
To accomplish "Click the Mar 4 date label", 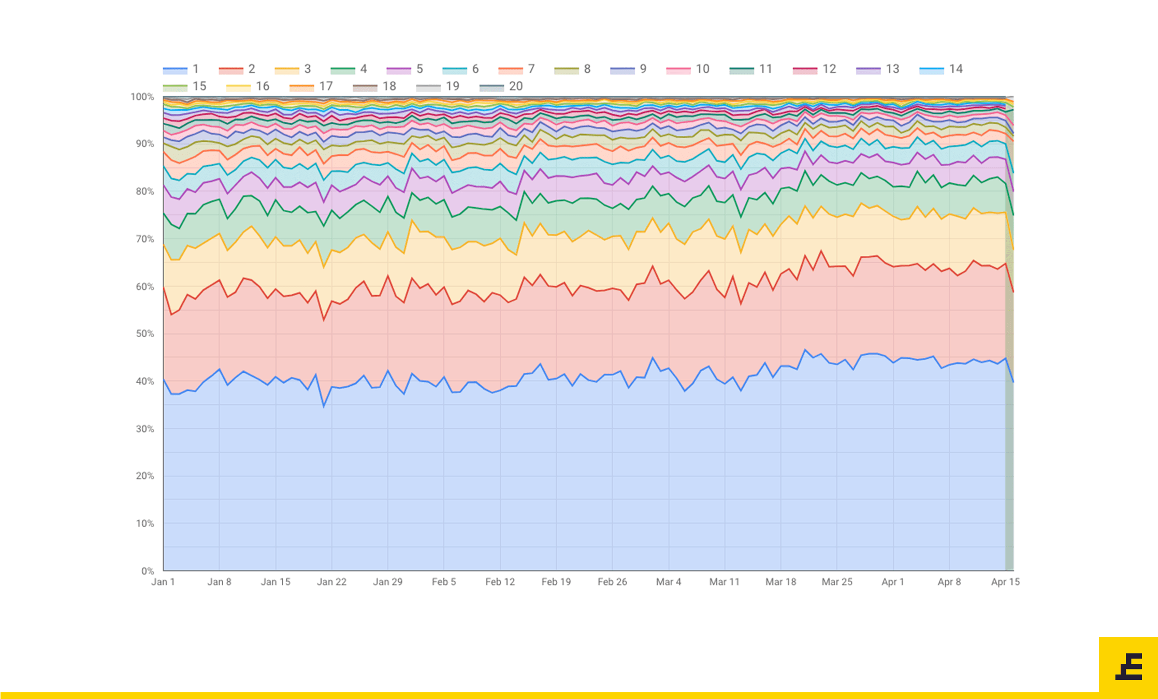I will point(669,582).
